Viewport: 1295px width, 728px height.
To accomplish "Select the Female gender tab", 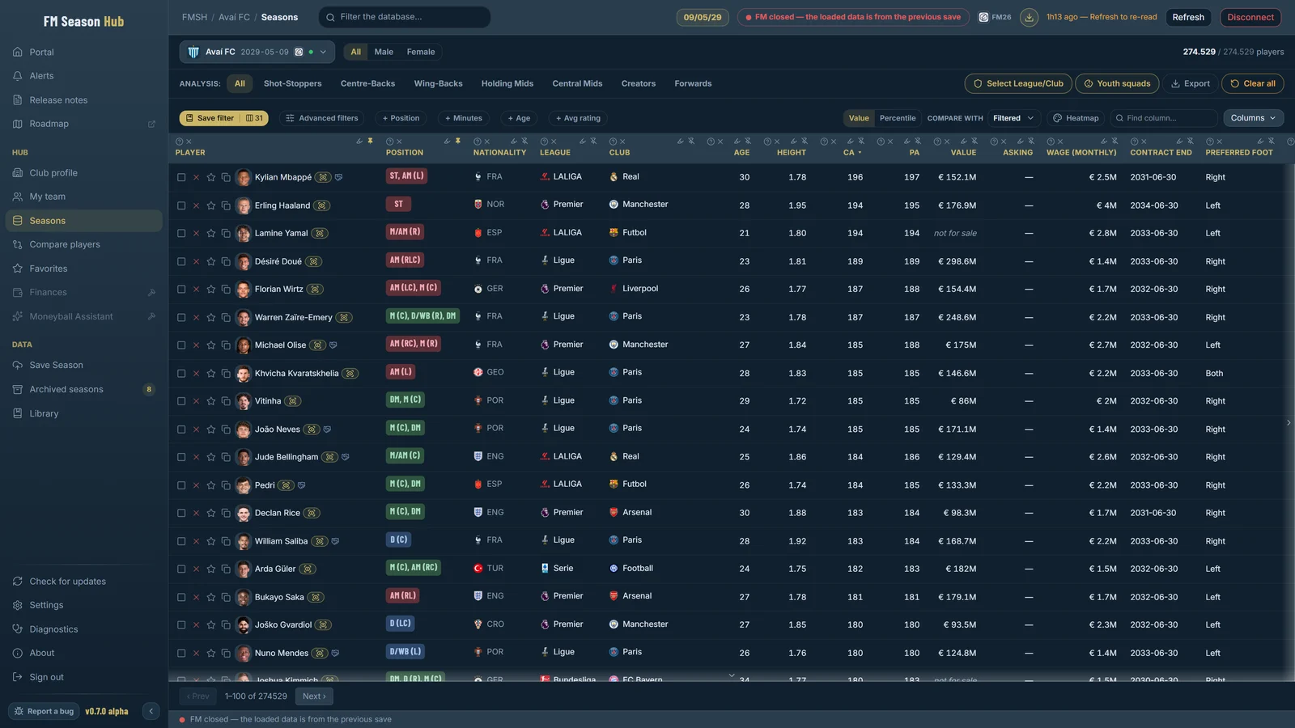I will click(421, 52).
